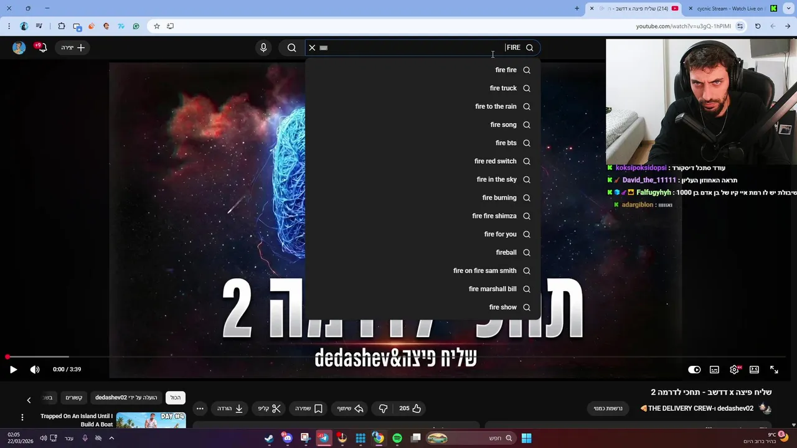797x448 pixels.
Task: Click the Windows Start button
Action: (x=526, y=438)
